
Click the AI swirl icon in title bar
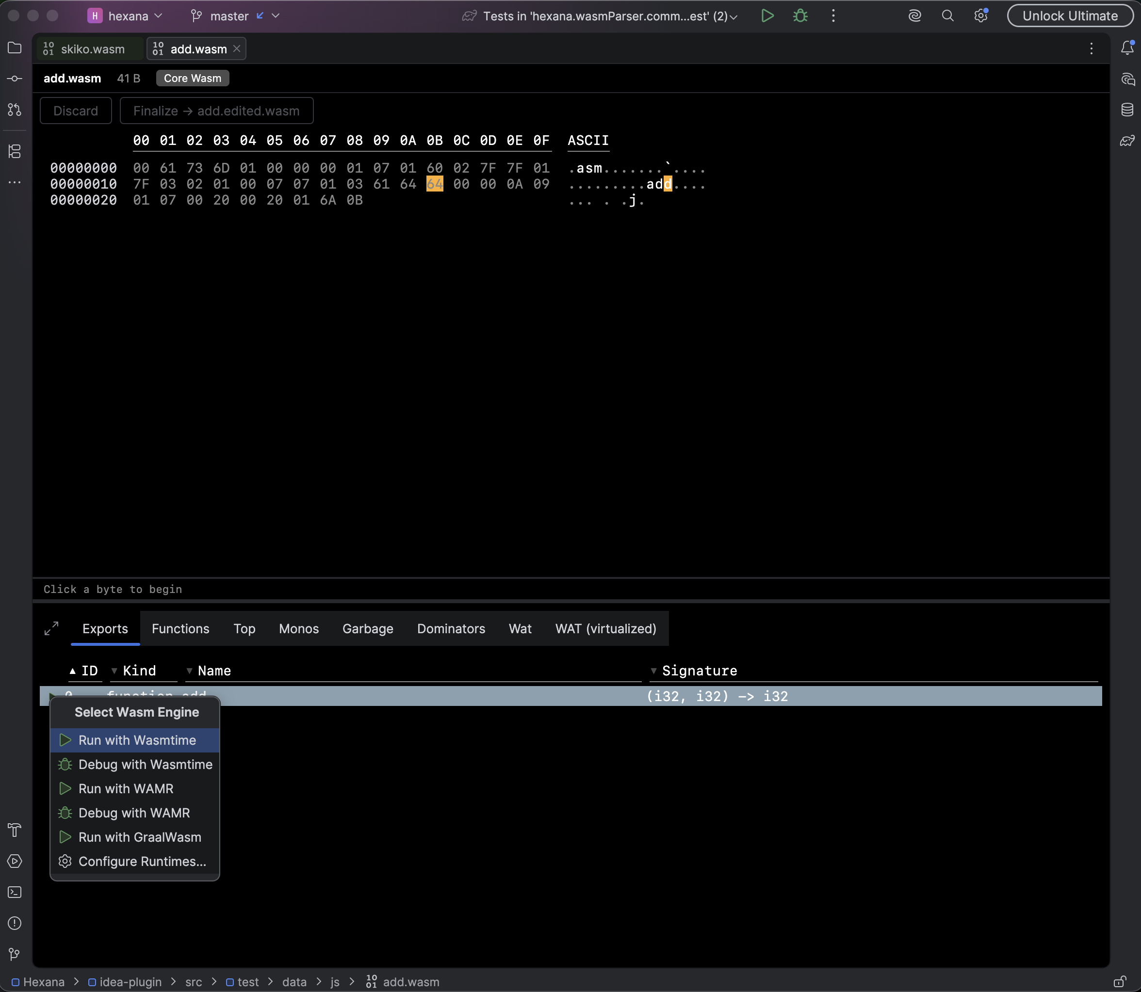click(915, 16)
